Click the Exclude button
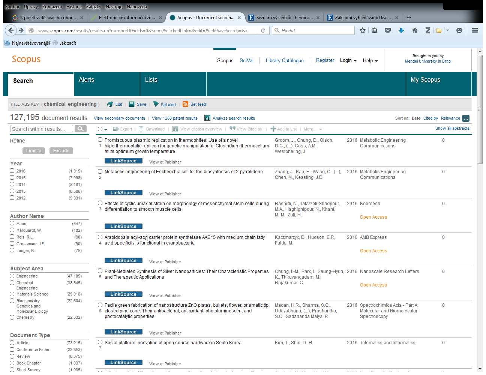486x375 pixels. click(x=61, y=151)
